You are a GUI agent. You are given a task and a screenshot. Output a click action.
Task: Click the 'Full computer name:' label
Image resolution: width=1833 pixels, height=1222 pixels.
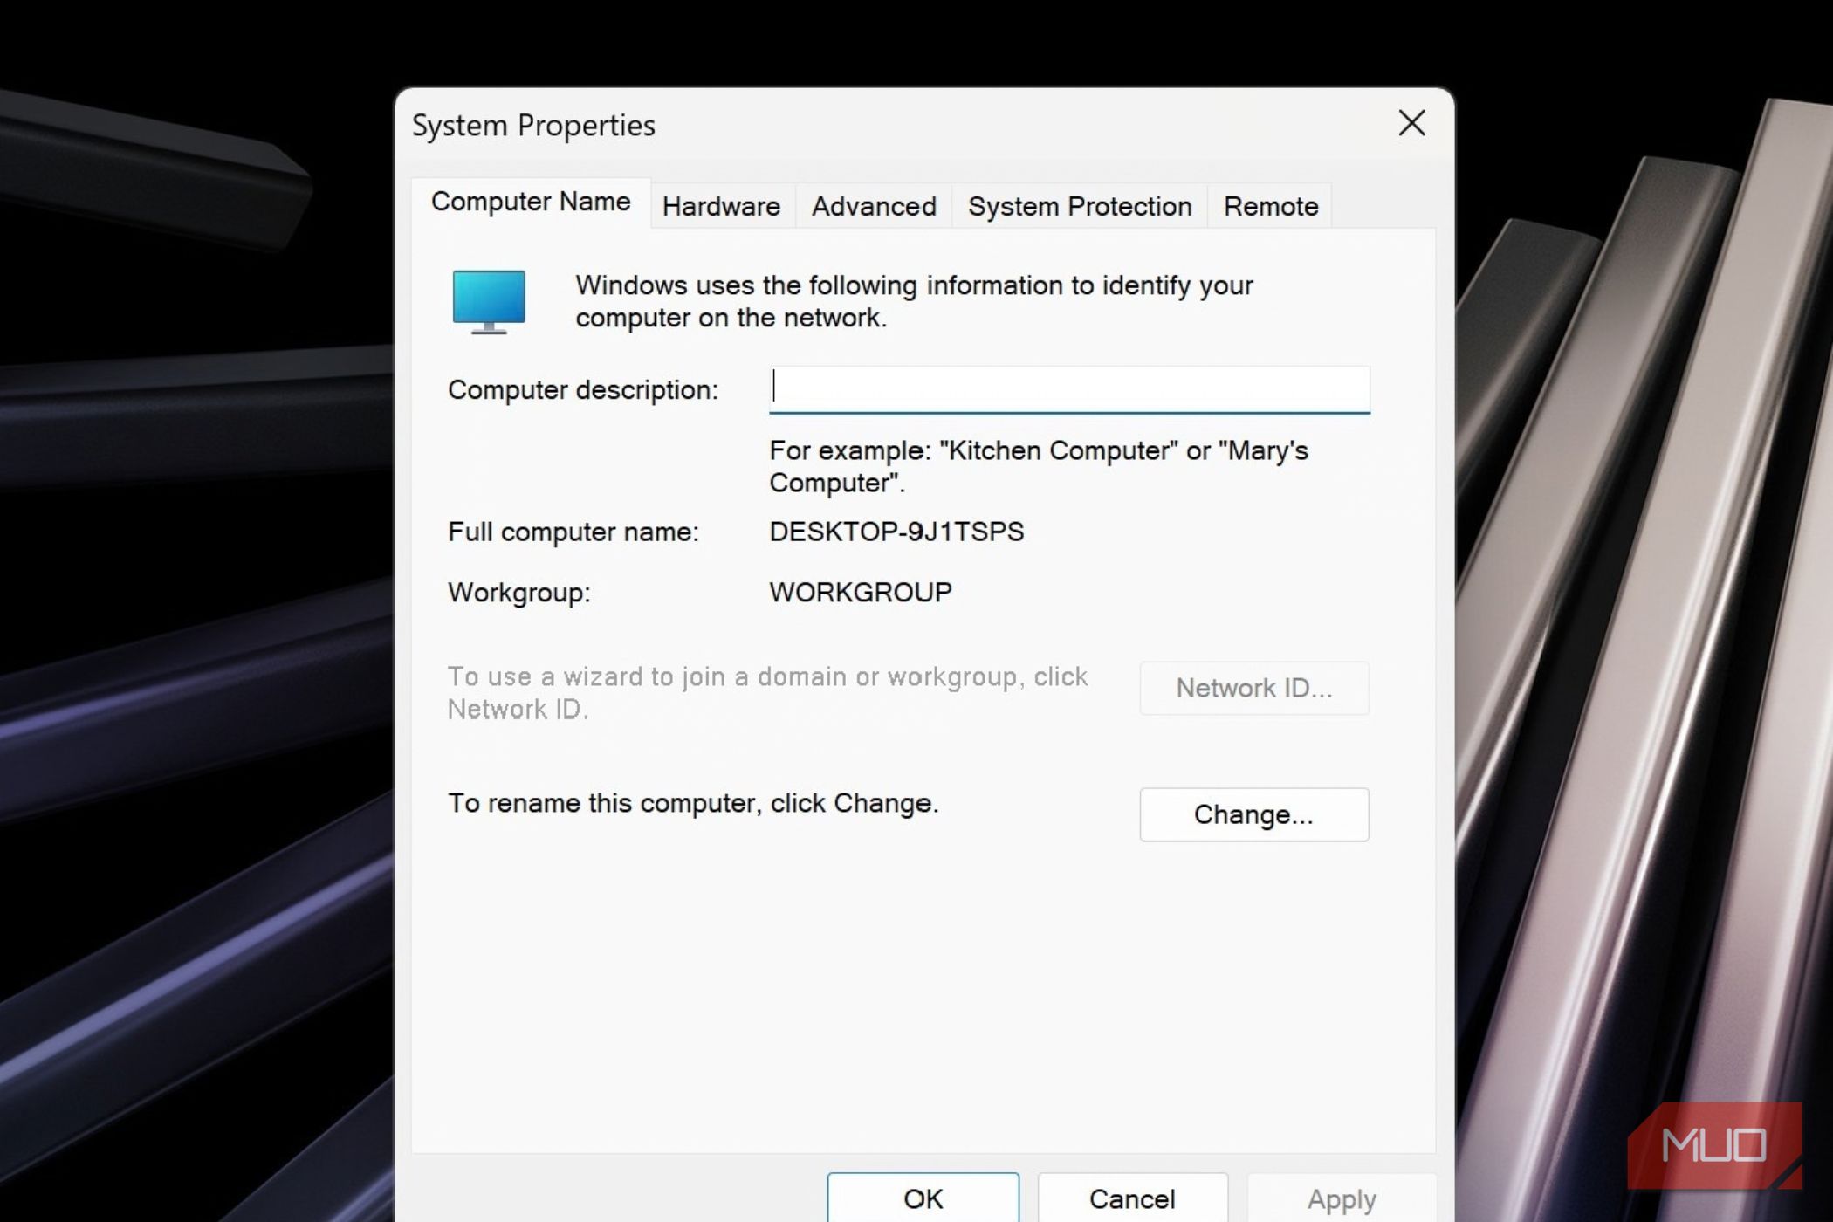click(x=573, y=532)
